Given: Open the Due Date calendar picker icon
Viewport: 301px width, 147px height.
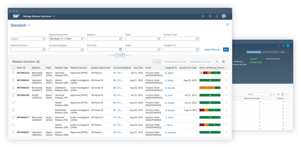Looking at the screenshot, I should (x=121, y=50).
